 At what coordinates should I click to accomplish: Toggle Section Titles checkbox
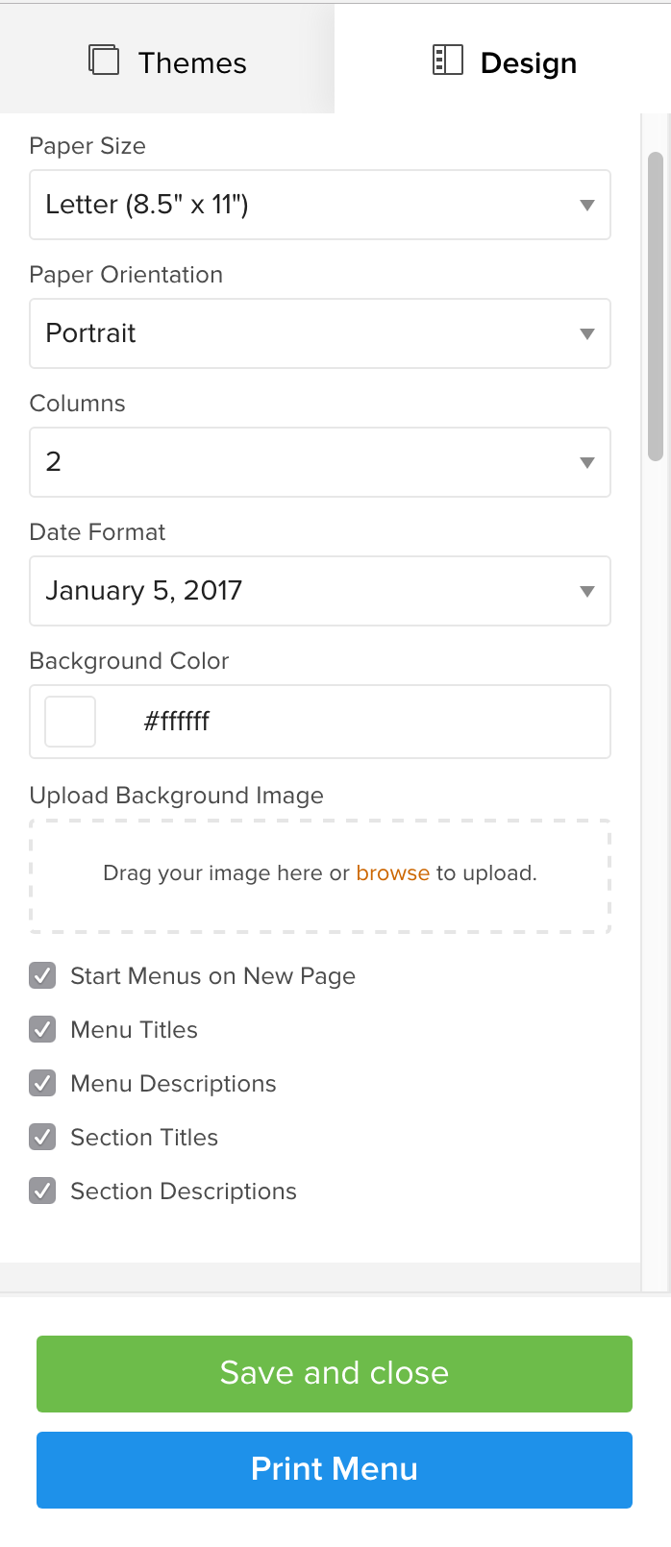coord(42,1138)
